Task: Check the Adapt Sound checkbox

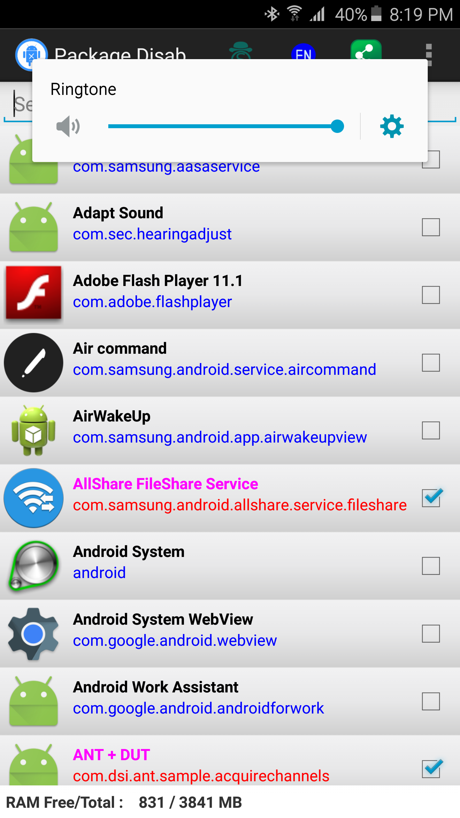Action: 431,227
